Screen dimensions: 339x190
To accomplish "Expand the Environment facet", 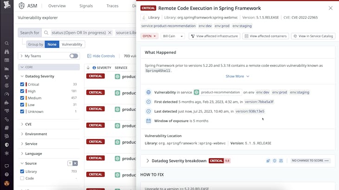I will 22,134.
